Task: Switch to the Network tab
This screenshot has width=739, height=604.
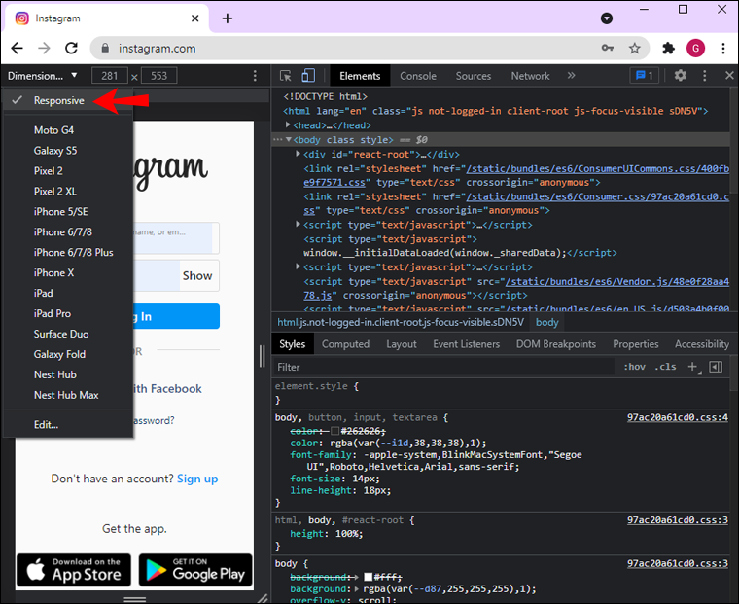Action: point(530,76)
